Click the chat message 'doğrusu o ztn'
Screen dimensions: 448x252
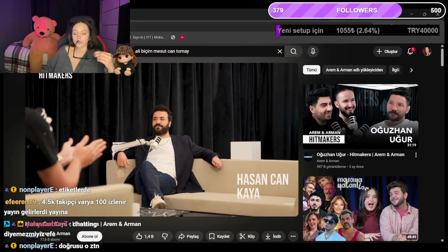[x=79, y=246]
